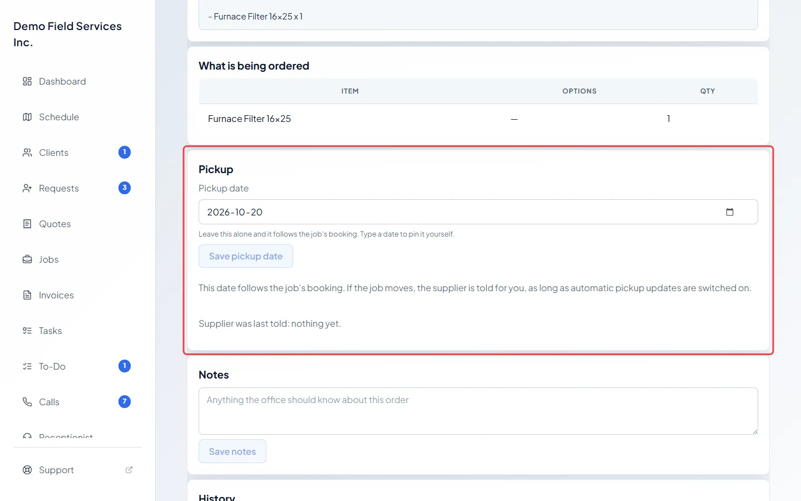Screen dimensions: 801x501
Task: Click the Clients people icon
Action: [x=27, y=153]
